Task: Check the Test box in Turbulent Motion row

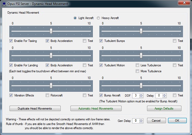Action: pos(174,65)
